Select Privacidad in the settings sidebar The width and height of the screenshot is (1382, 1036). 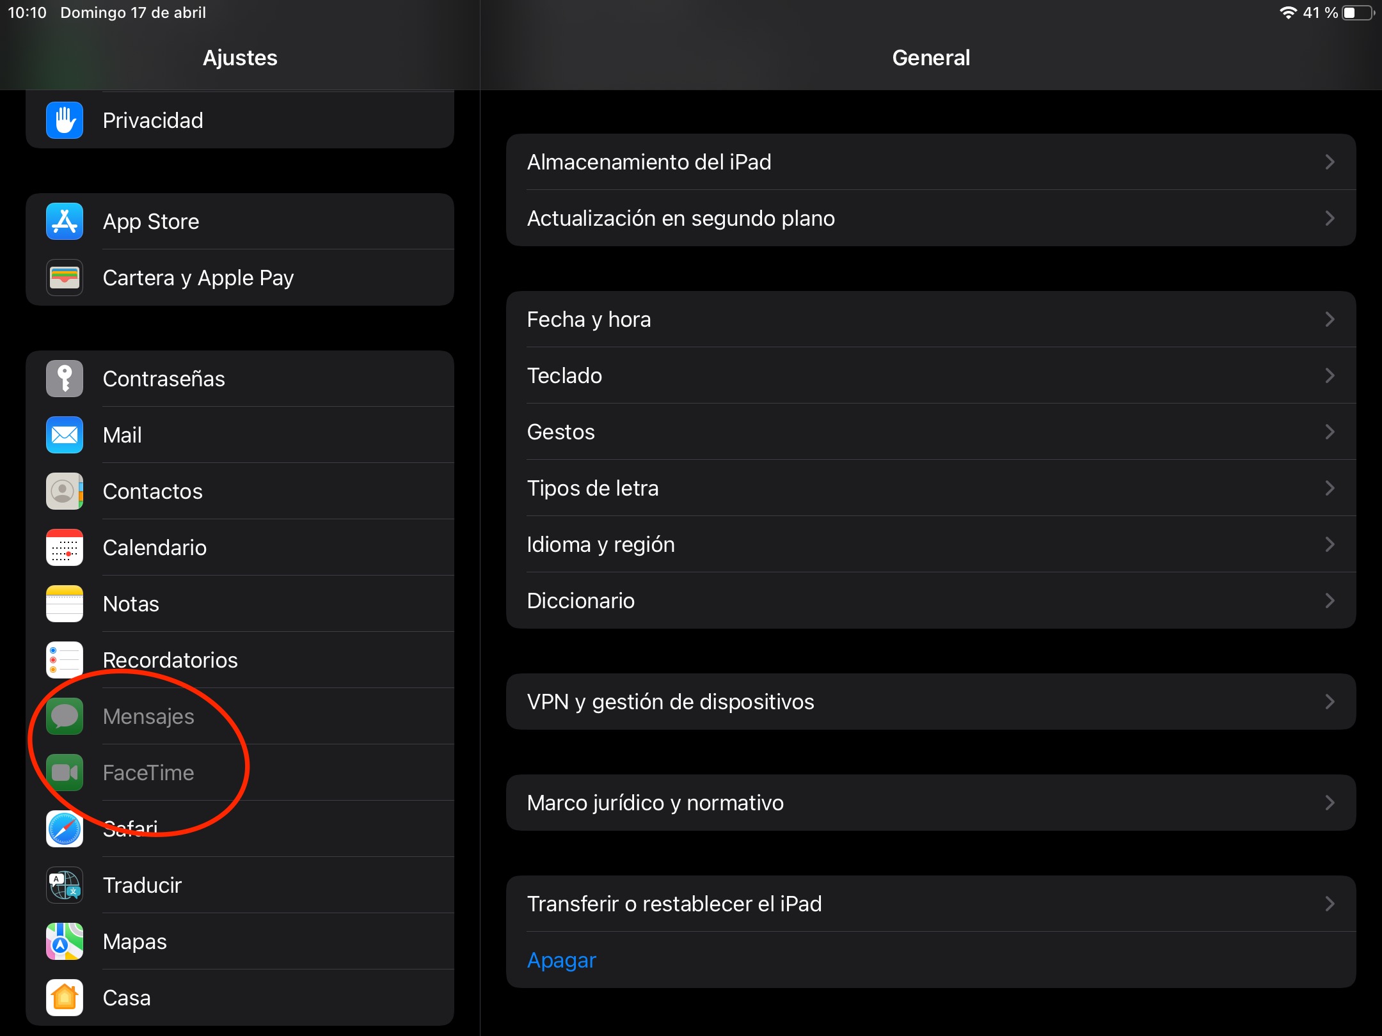point(240,120)
